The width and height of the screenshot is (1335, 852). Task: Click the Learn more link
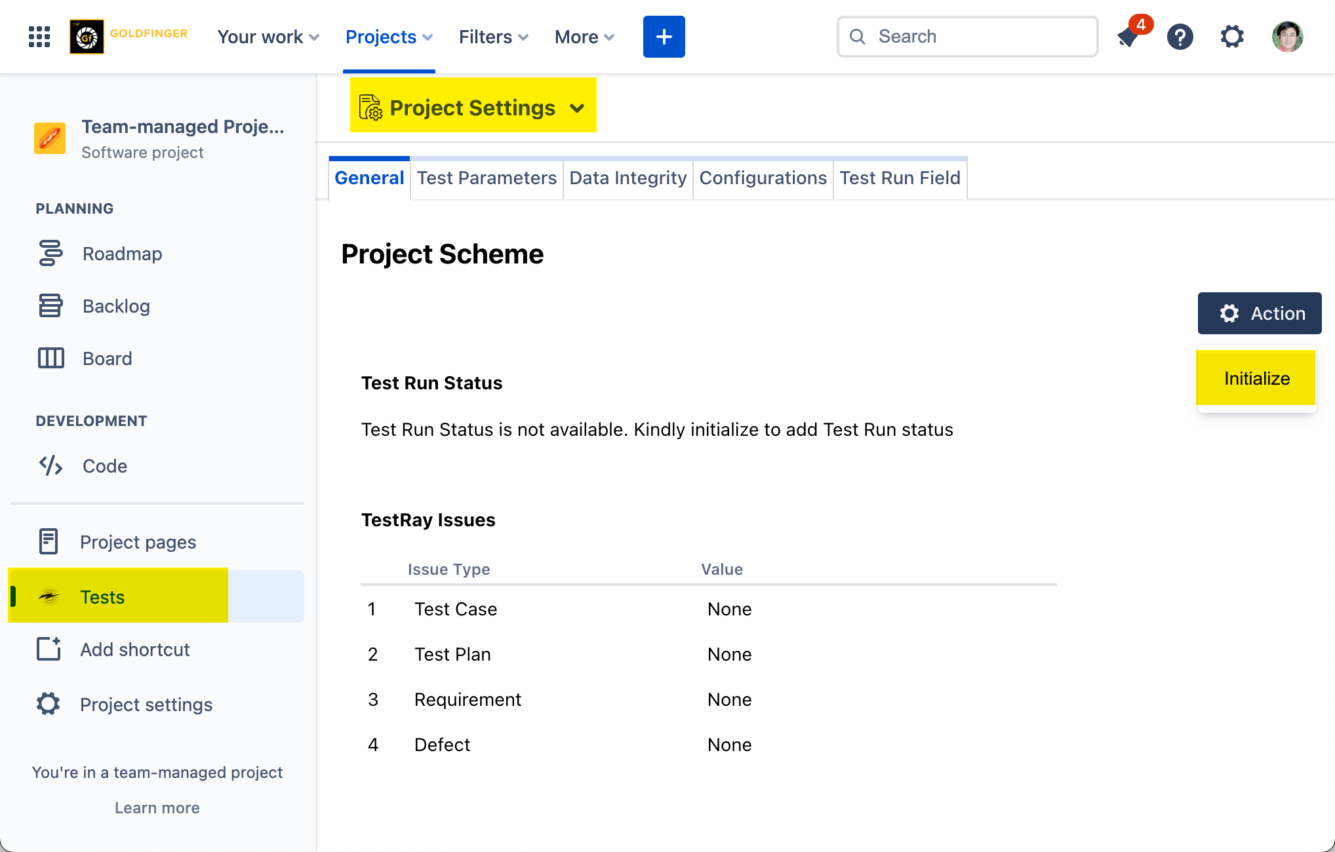pos(157,808)
